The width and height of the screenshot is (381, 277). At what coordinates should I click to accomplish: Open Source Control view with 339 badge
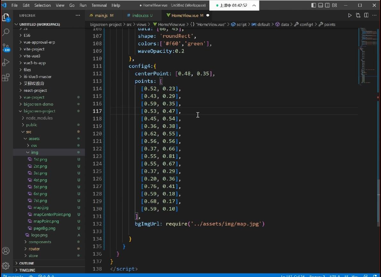pos(6,47)
